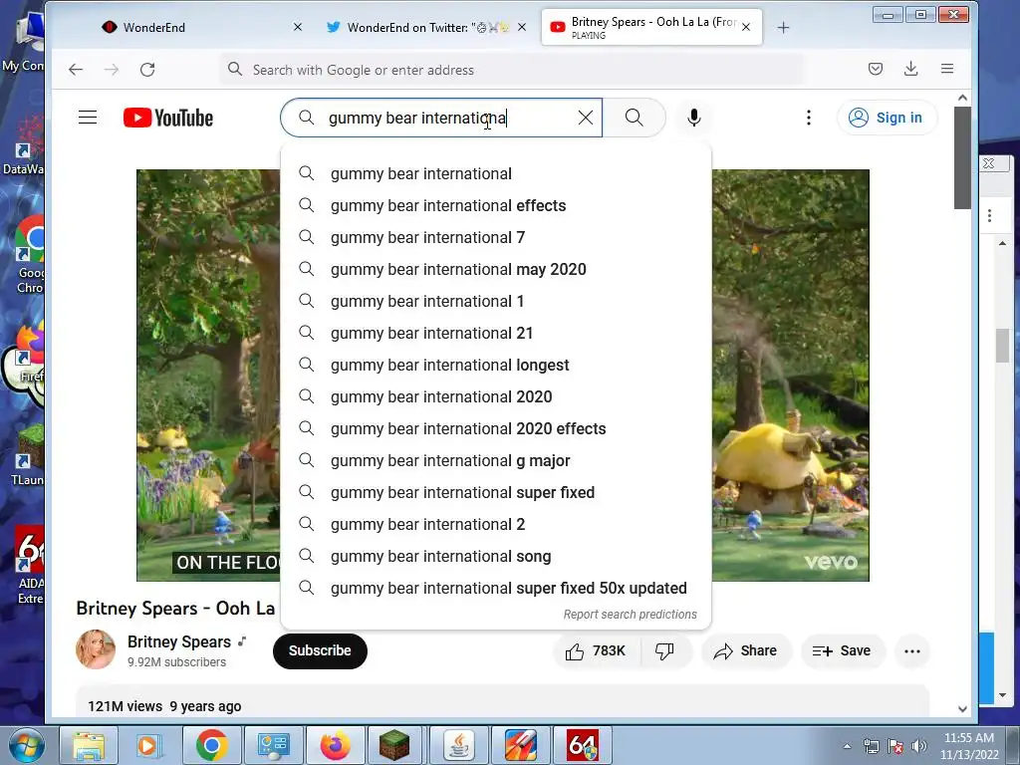The height and width of the screenshot is (765, 1020).
Task: Select suggestion 'gummy bear international effects'
Action: 496,205
